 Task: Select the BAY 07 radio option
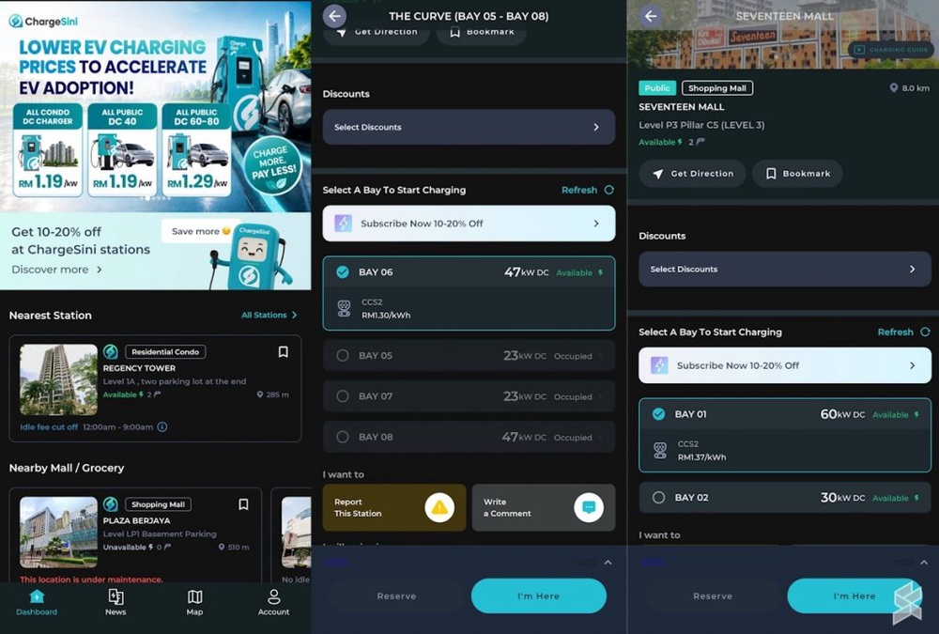[343, 396]
